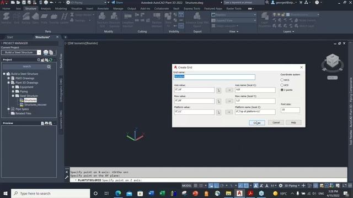353x198 pixels.
Task: Click the Plate tool in Parts panel
Action: point(44,18)
